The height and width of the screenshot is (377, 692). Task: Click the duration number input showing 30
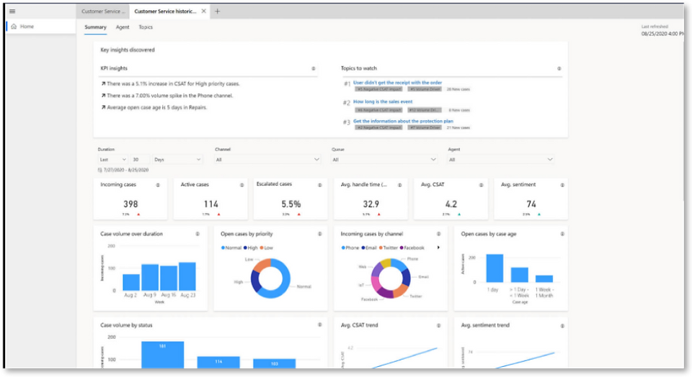click(140, 160)
